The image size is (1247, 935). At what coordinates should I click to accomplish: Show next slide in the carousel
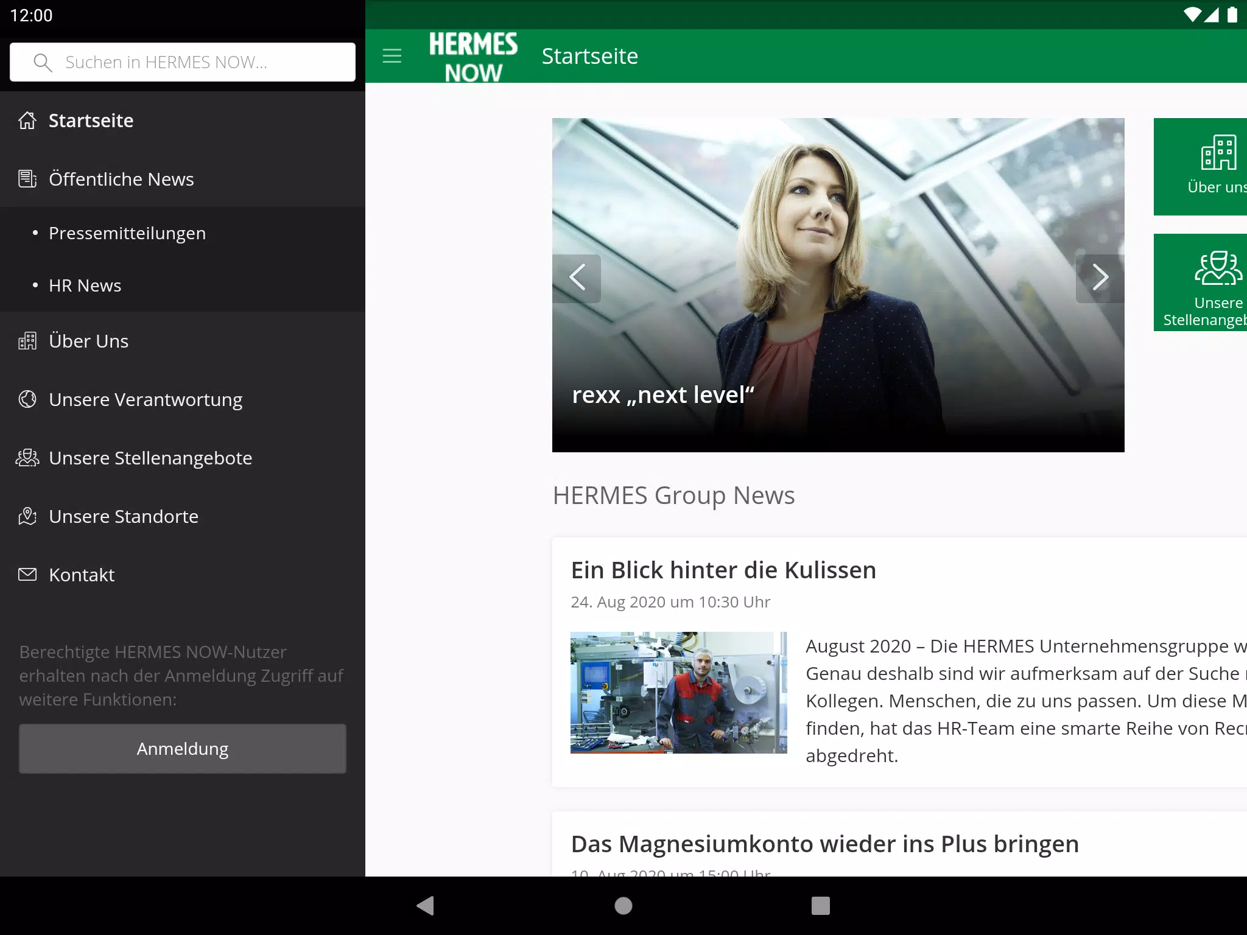point(1100,278)
